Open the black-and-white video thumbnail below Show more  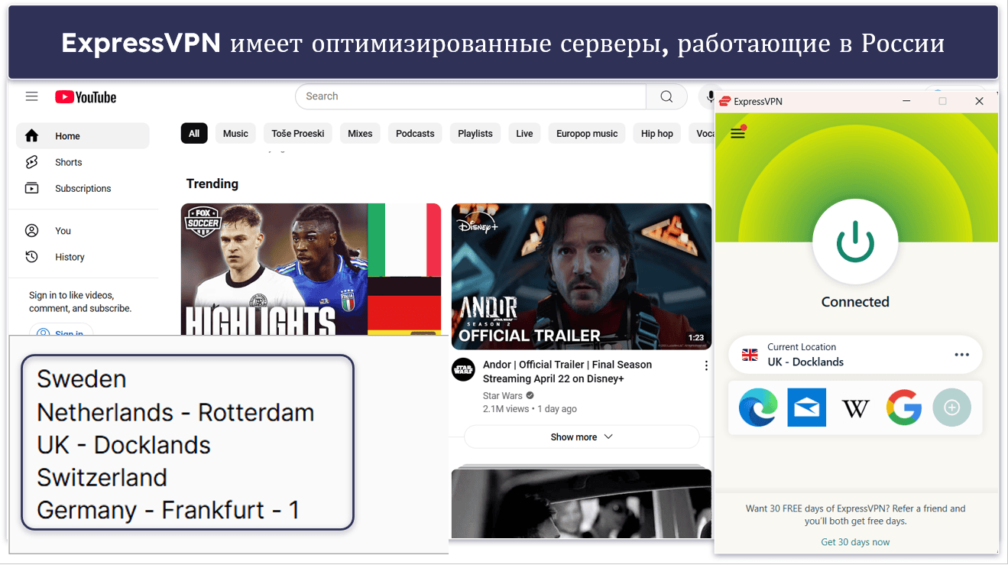(x=582, y=503)
